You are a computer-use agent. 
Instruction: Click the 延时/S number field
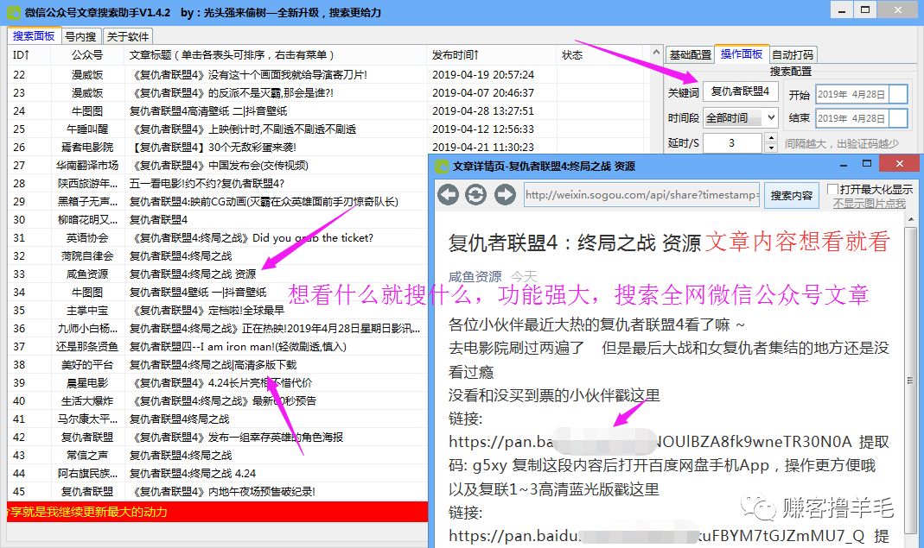click(733, 142)
